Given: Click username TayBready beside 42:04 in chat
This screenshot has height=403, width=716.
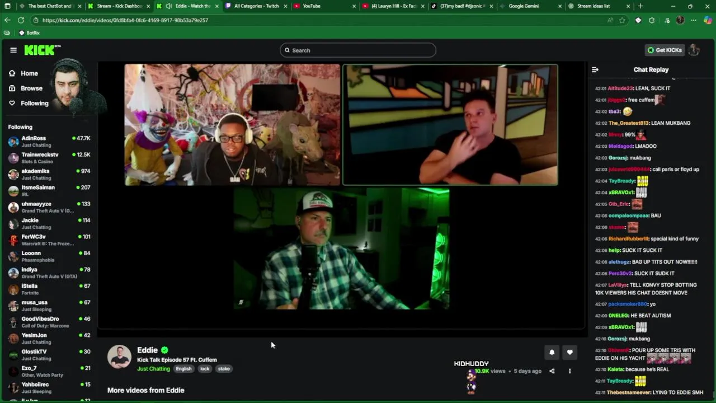Looking at the screenshot, I should (x=621, y=181).
